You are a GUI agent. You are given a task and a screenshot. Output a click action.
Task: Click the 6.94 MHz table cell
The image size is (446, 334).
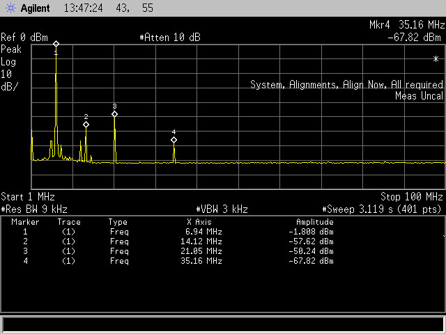203,232
